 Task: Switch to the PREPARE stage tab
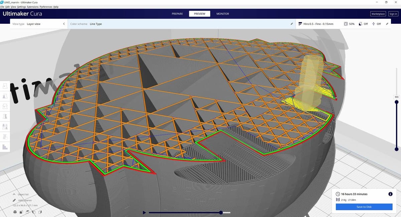tap(177, 14)
